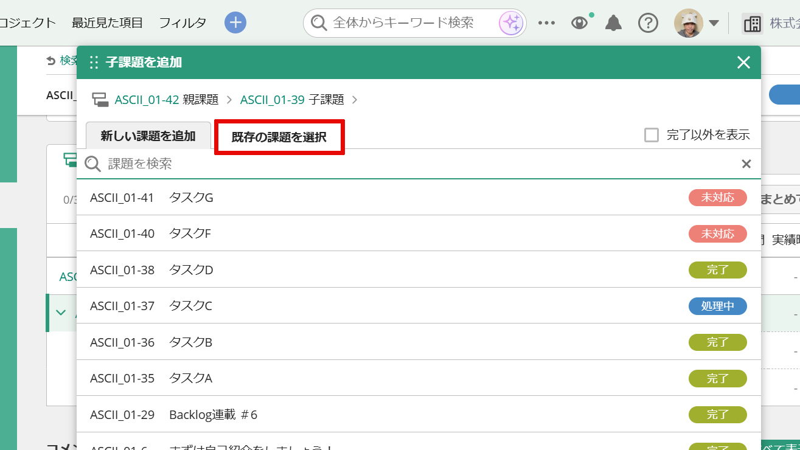Click 処理中 status badge of タスクC

[718, 306]
